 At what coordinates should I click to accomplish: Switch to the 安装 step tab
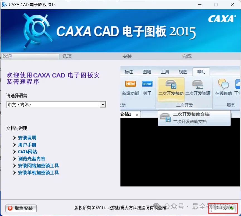pyautogui.click(x=127, y=56)
